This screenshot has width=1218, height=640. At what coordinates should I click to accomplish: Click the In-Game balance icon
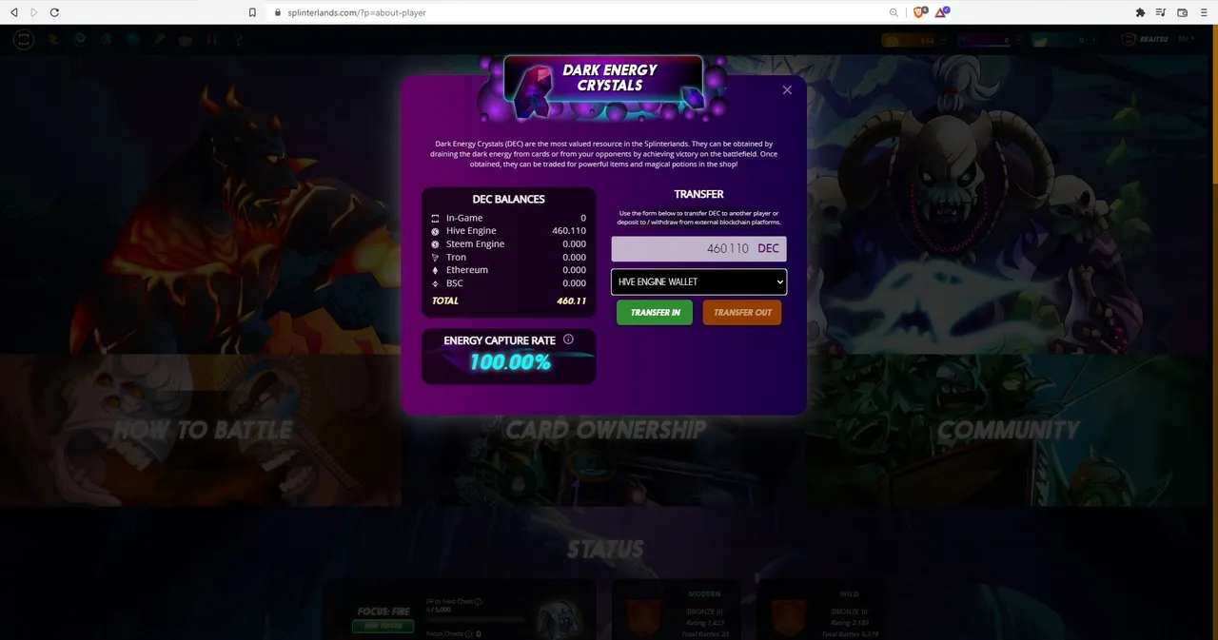tap(435, 218)
